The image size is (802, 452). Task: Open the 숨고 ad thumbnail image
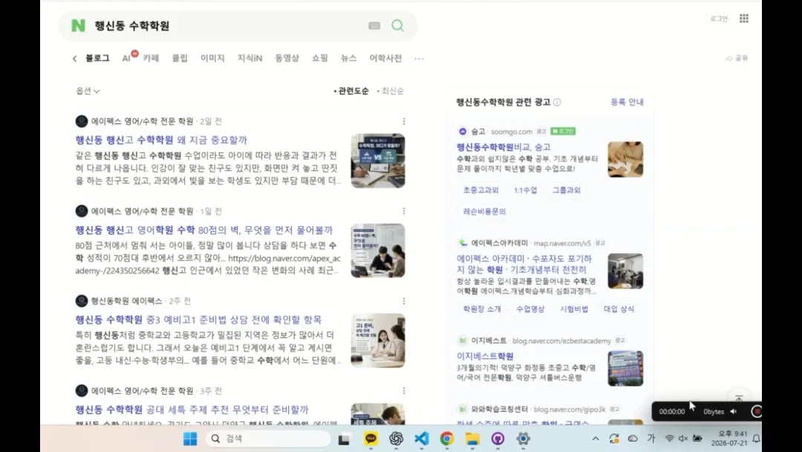click(625, 160)
